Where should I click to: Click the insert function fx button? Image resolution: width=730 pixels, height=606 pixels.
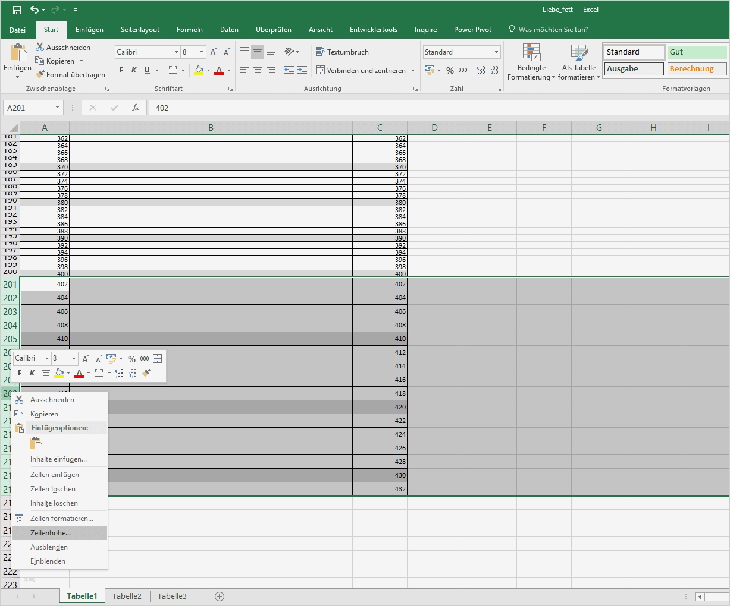[136, 108]
